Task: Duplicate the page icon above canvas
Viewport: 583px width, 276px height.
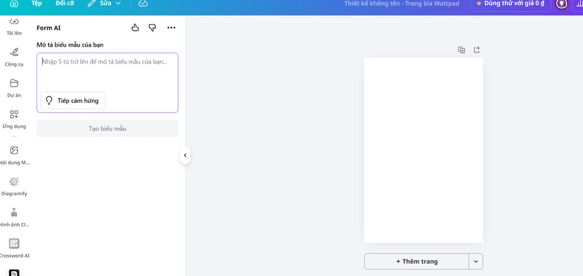Action: point(461,50)
